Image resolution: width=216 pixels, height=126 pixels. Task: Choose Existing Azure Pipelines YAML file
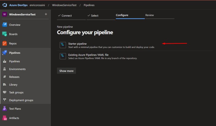click(135, 56)
